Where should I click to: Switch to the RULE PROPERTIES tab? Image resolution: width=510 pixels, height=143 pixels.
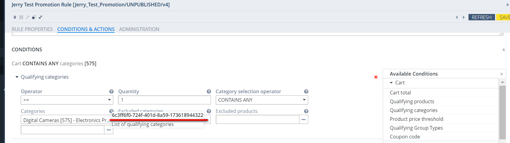pos(32,29)
